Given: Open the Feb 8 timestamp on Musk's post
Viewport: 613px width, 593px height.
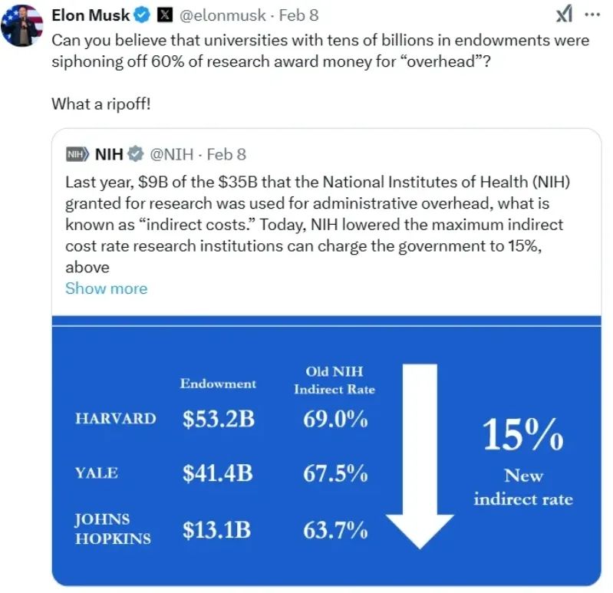Looking at the screenshot, I should click(x=298, y=15).
